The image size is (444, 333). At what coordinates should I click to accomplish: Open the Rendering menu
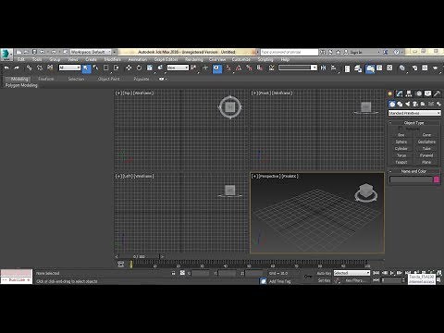[194, 59]
